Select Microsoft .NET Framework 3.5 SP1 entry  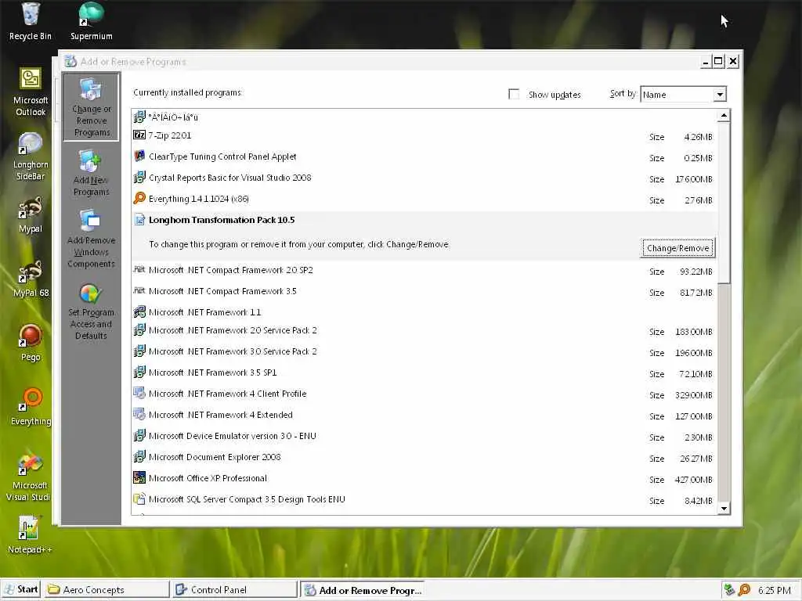(424, 372)
